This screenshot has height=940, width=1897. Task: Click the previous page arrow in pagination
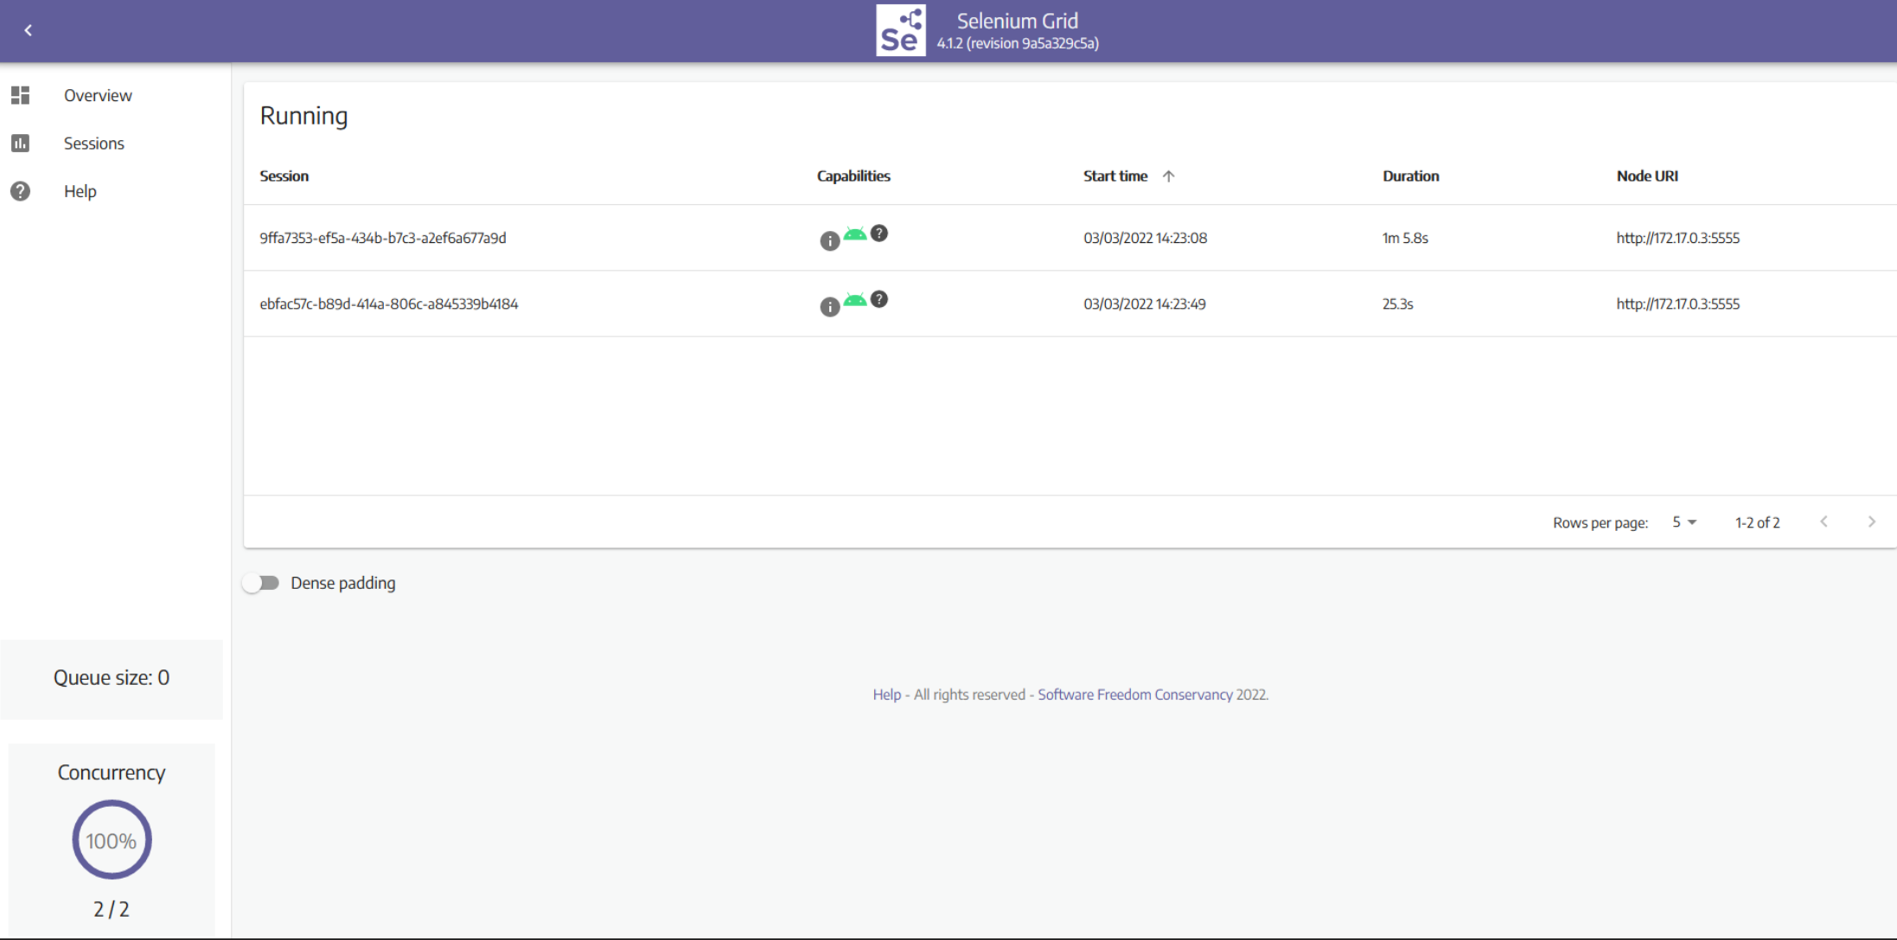1824,521
